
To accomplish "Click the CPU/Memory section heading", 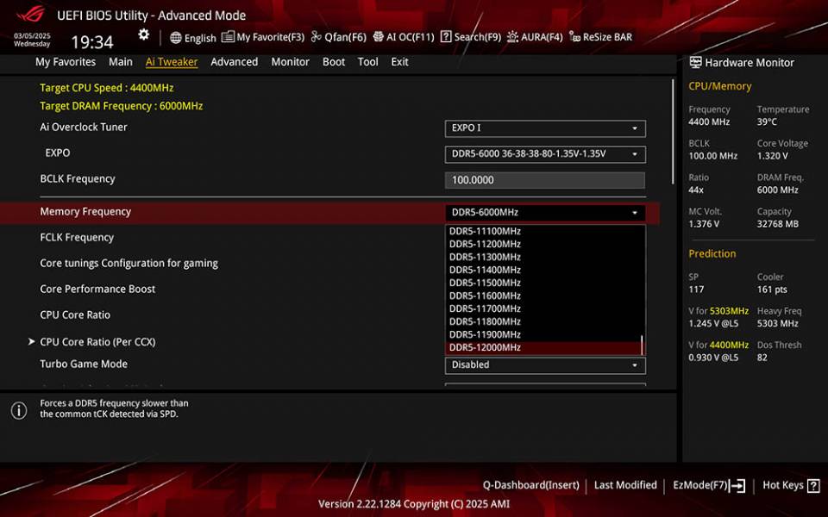I will [x=719, y=86].
